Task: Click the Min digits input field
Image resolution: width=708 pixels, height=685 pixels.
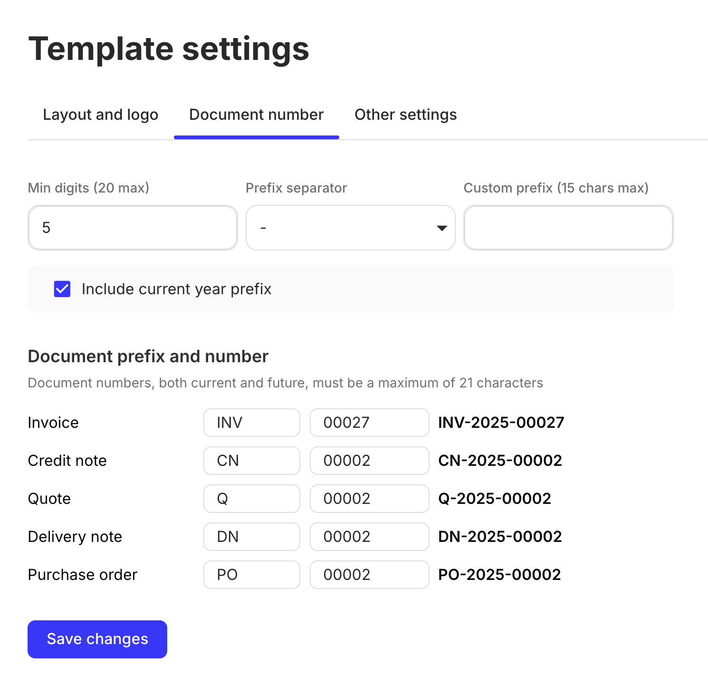Action: 132,228
